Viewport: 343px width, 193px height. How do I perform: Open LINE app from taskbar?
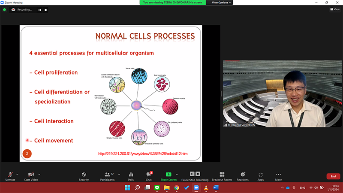tap(157, 188)
